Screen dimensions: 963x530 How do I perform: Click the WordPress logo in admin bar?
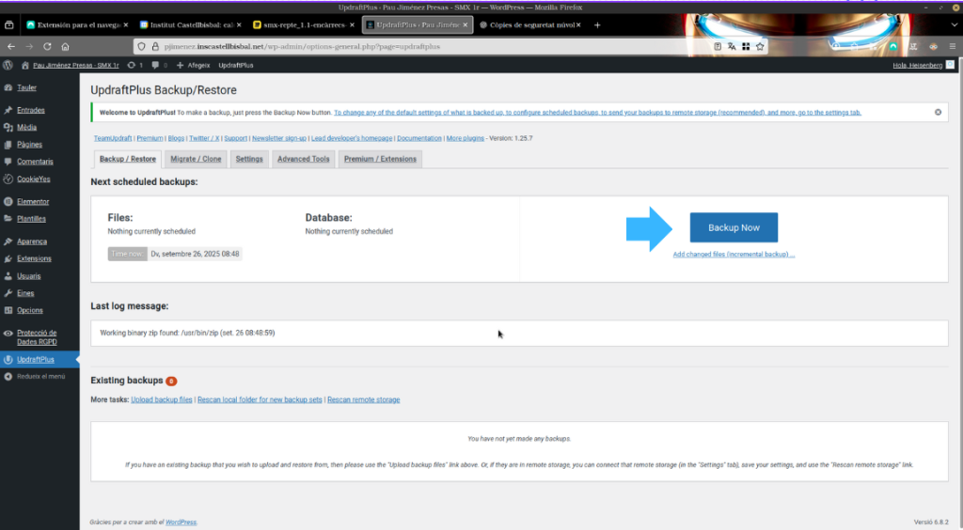(x=8, y=65)
